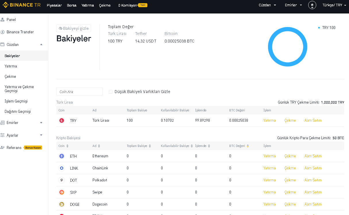
Task: Select Bakiyeler in the sidebar
Action: click(24, 56)
